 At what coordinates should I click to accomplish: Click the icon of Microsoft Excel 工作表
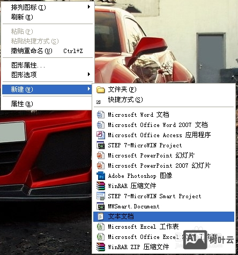click(101, 227)
